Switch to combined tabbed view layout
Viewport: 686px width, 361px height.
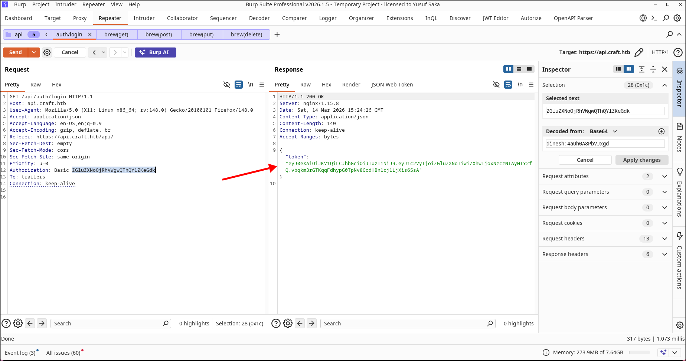529,69
